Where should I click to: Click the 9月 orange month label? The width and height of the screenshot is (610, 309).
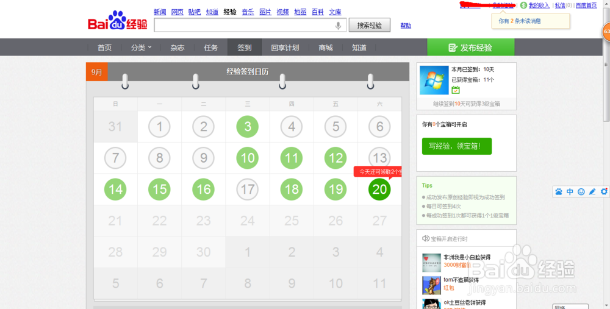pyautogui.click(x=96, y=72)
